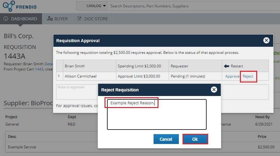
Task: Open requester Brian Smith's Detail link
Action: coord(49,64)
